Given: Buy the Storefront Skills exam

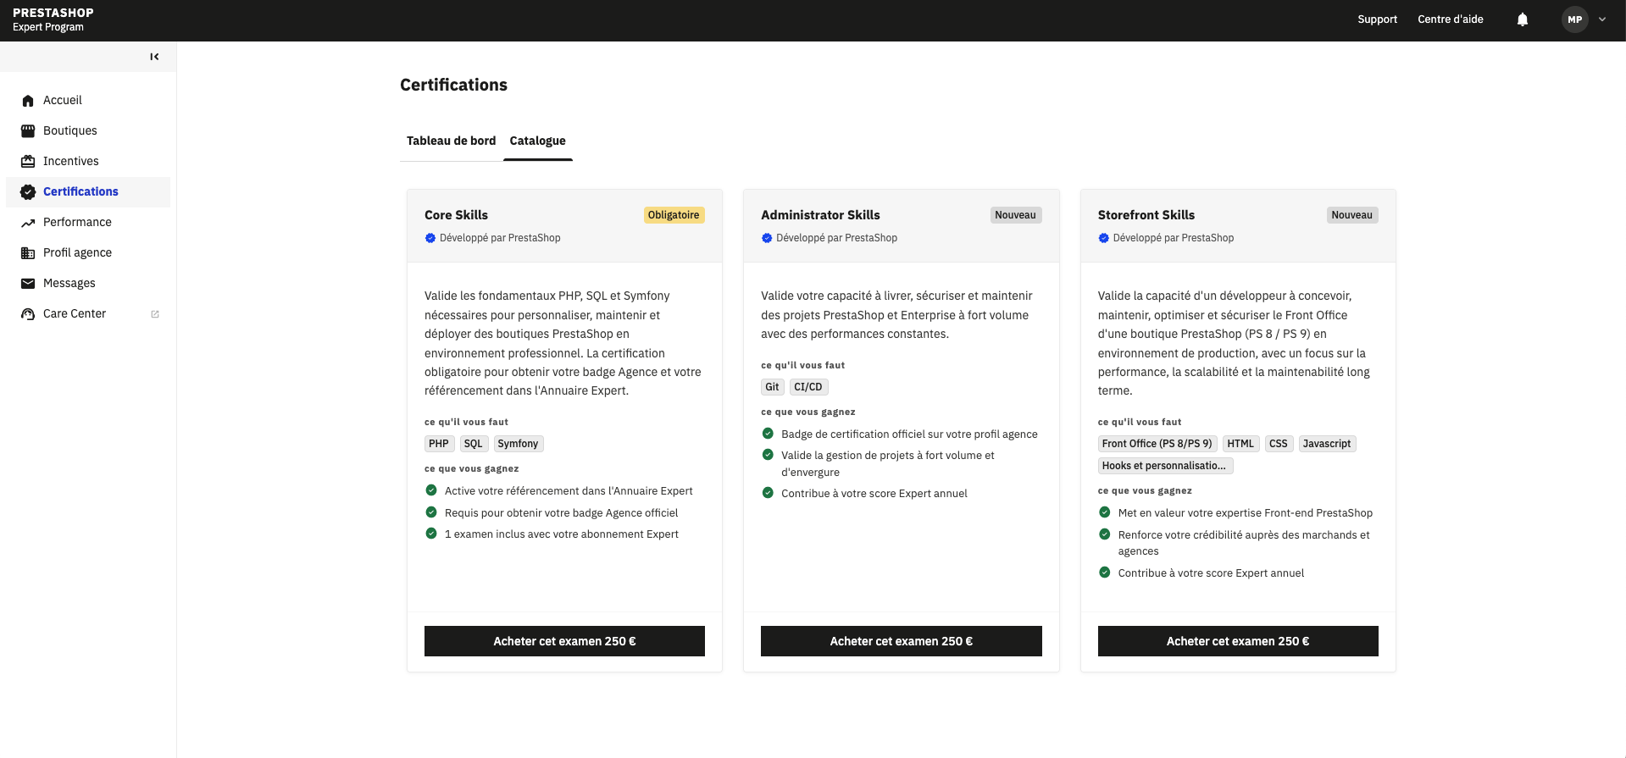Looking at the screenshot, I should tap(1238, 641).
